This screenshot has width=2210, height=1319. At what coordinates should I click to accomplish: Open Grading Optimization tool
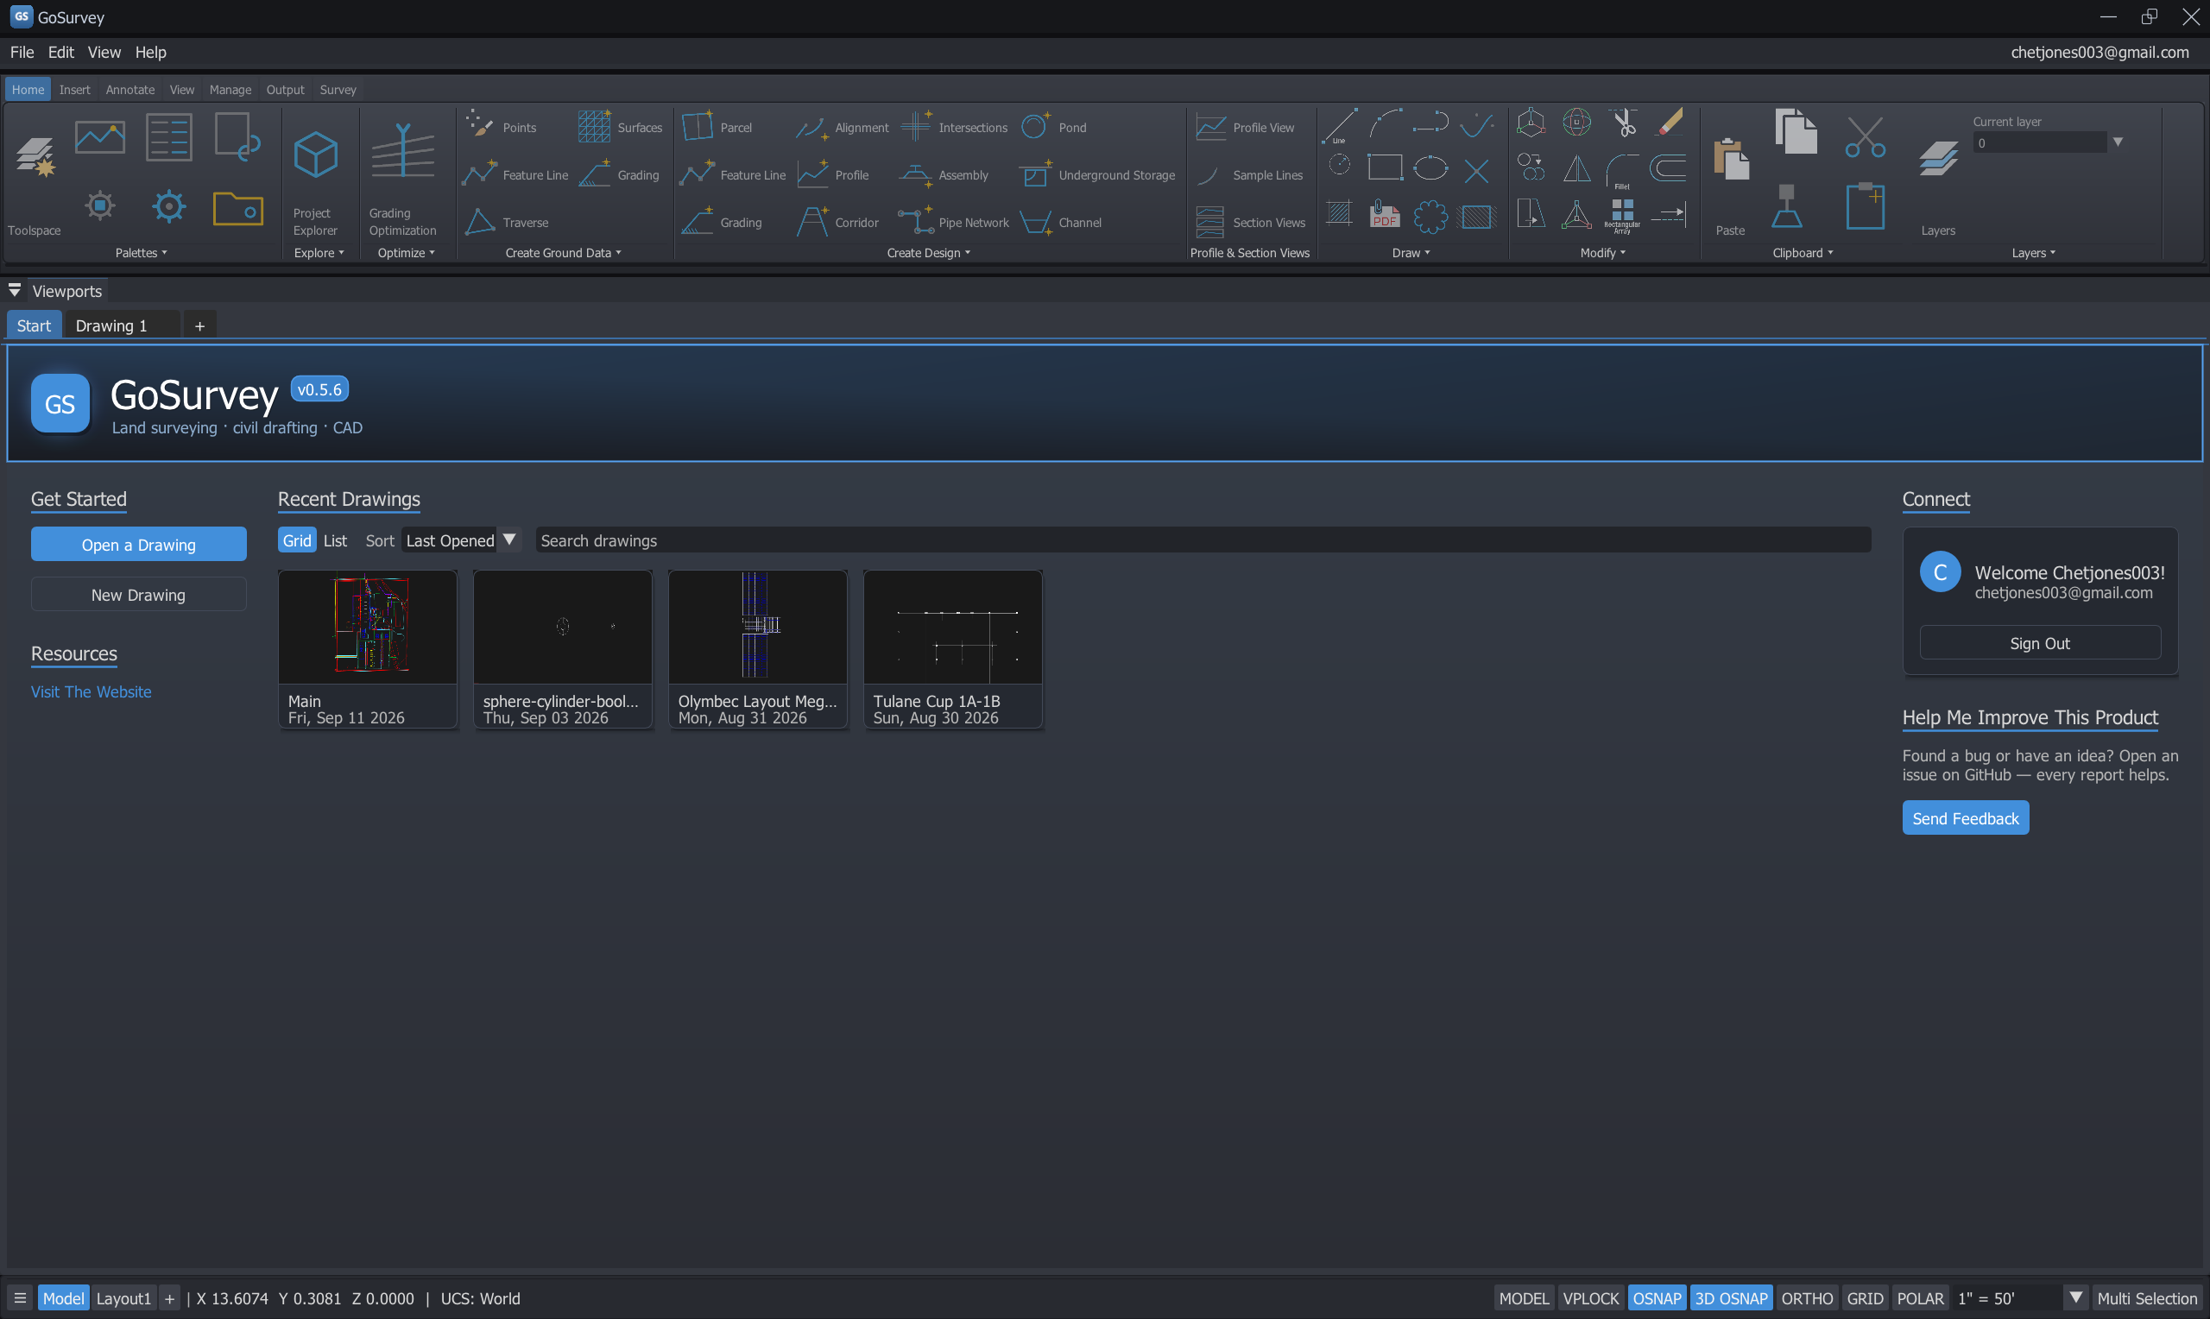(x=402, y=178)
